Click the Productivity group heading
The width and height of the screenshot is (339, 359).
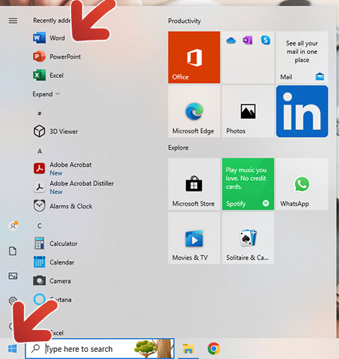pos(184,21)
